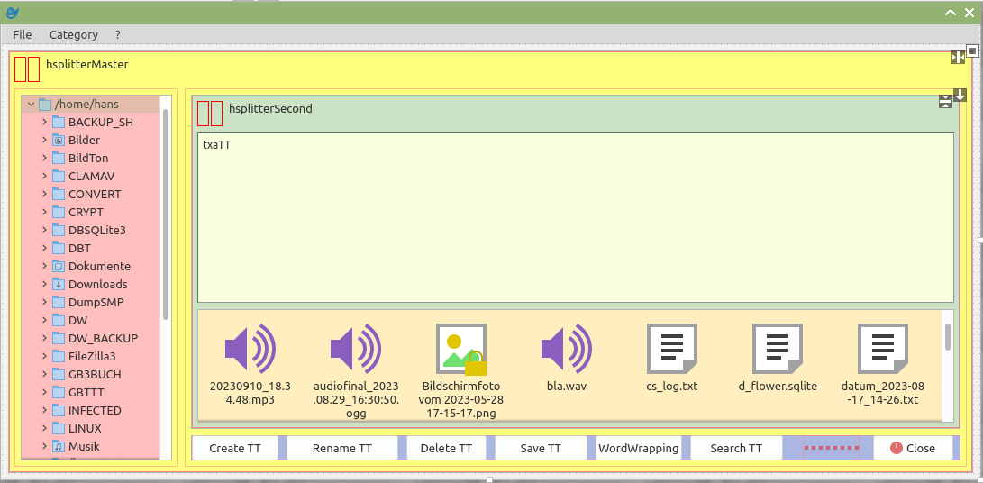Screen dimensions: 983x483
Task: Click the cs_log.txt document icon
Action: (x=671, y=349)
